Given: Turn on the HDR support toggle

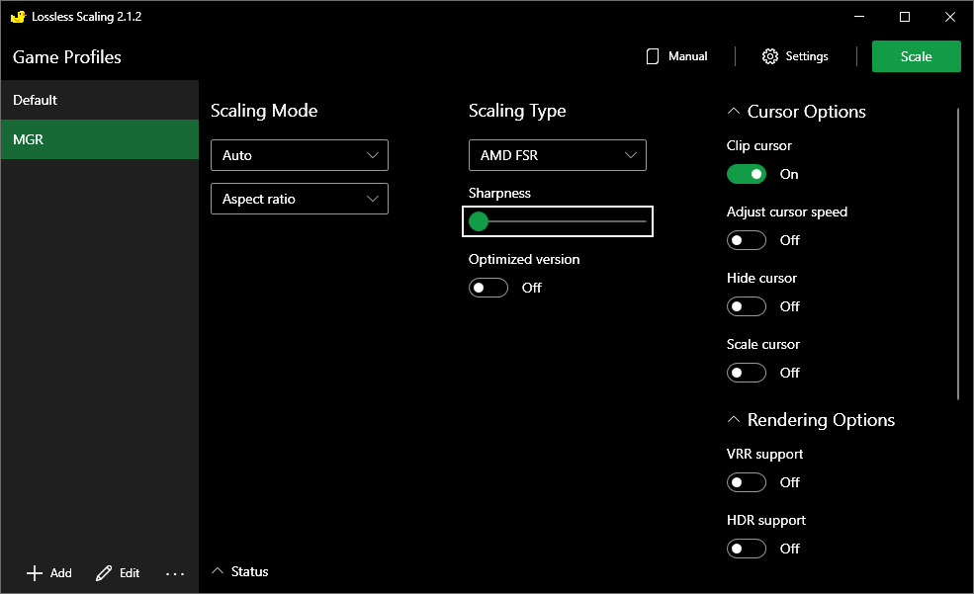Looking at the screenshot, I should click(x=747, y=549).
